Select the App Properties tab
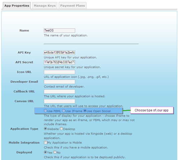Image resolution: width=178 pixels, height=160 pixels. point(17,6)
